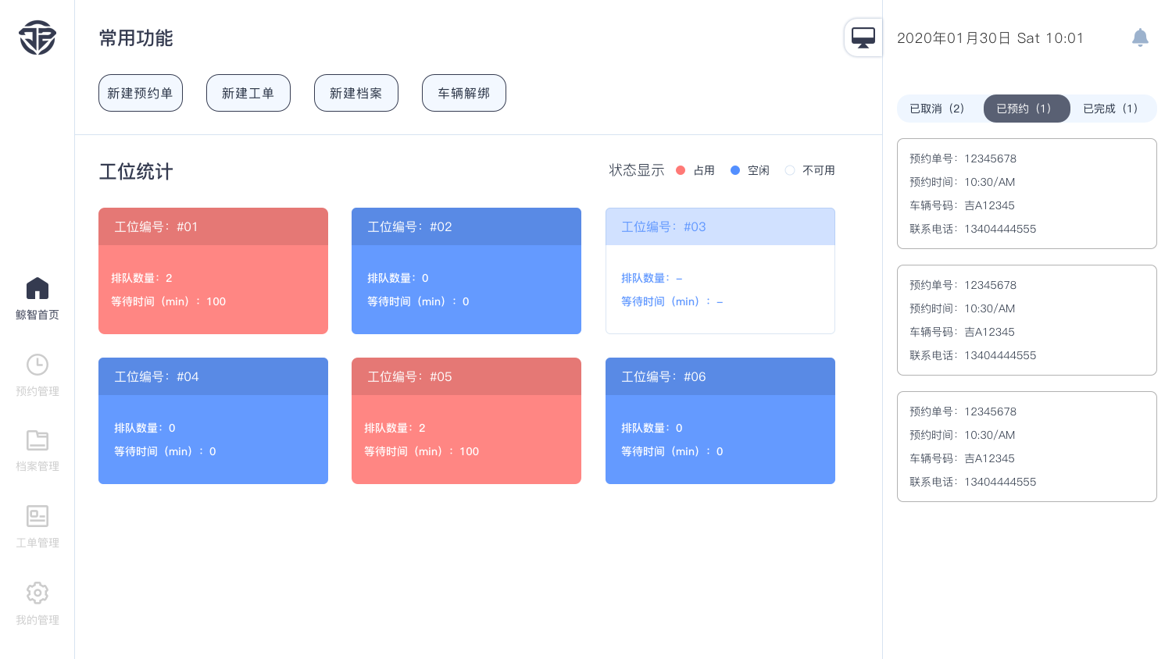Open workstation card 工位编号 #01
This screenshot has width=1172, height=659.
coord(213,271)
